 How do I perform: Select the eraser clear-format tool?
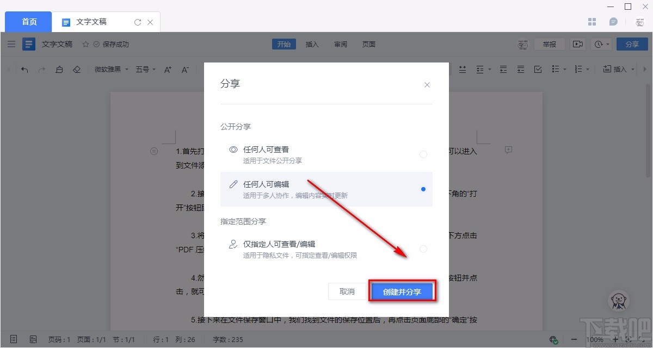point(77,70)
